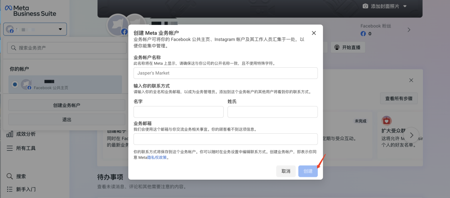The image size is (450, 198).
Task: Click the 查看所有步骤 button
Action: [398, 98]
